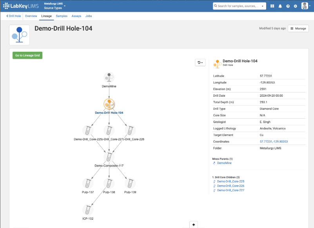Open the product grid menu icon
The height and width of the screenshot is (228, 314).
(272, 6)
